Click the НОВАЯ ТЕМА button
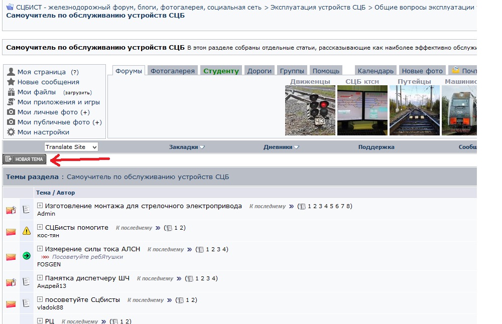The height and width of the screenshot is (324, 502). click(x=25, y=159)
